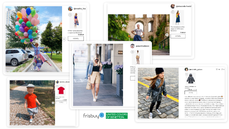The width and height of the screenshot is (229, 129).
Task: Open the avatar on the red polo card
Action: [x=57, y=82]
